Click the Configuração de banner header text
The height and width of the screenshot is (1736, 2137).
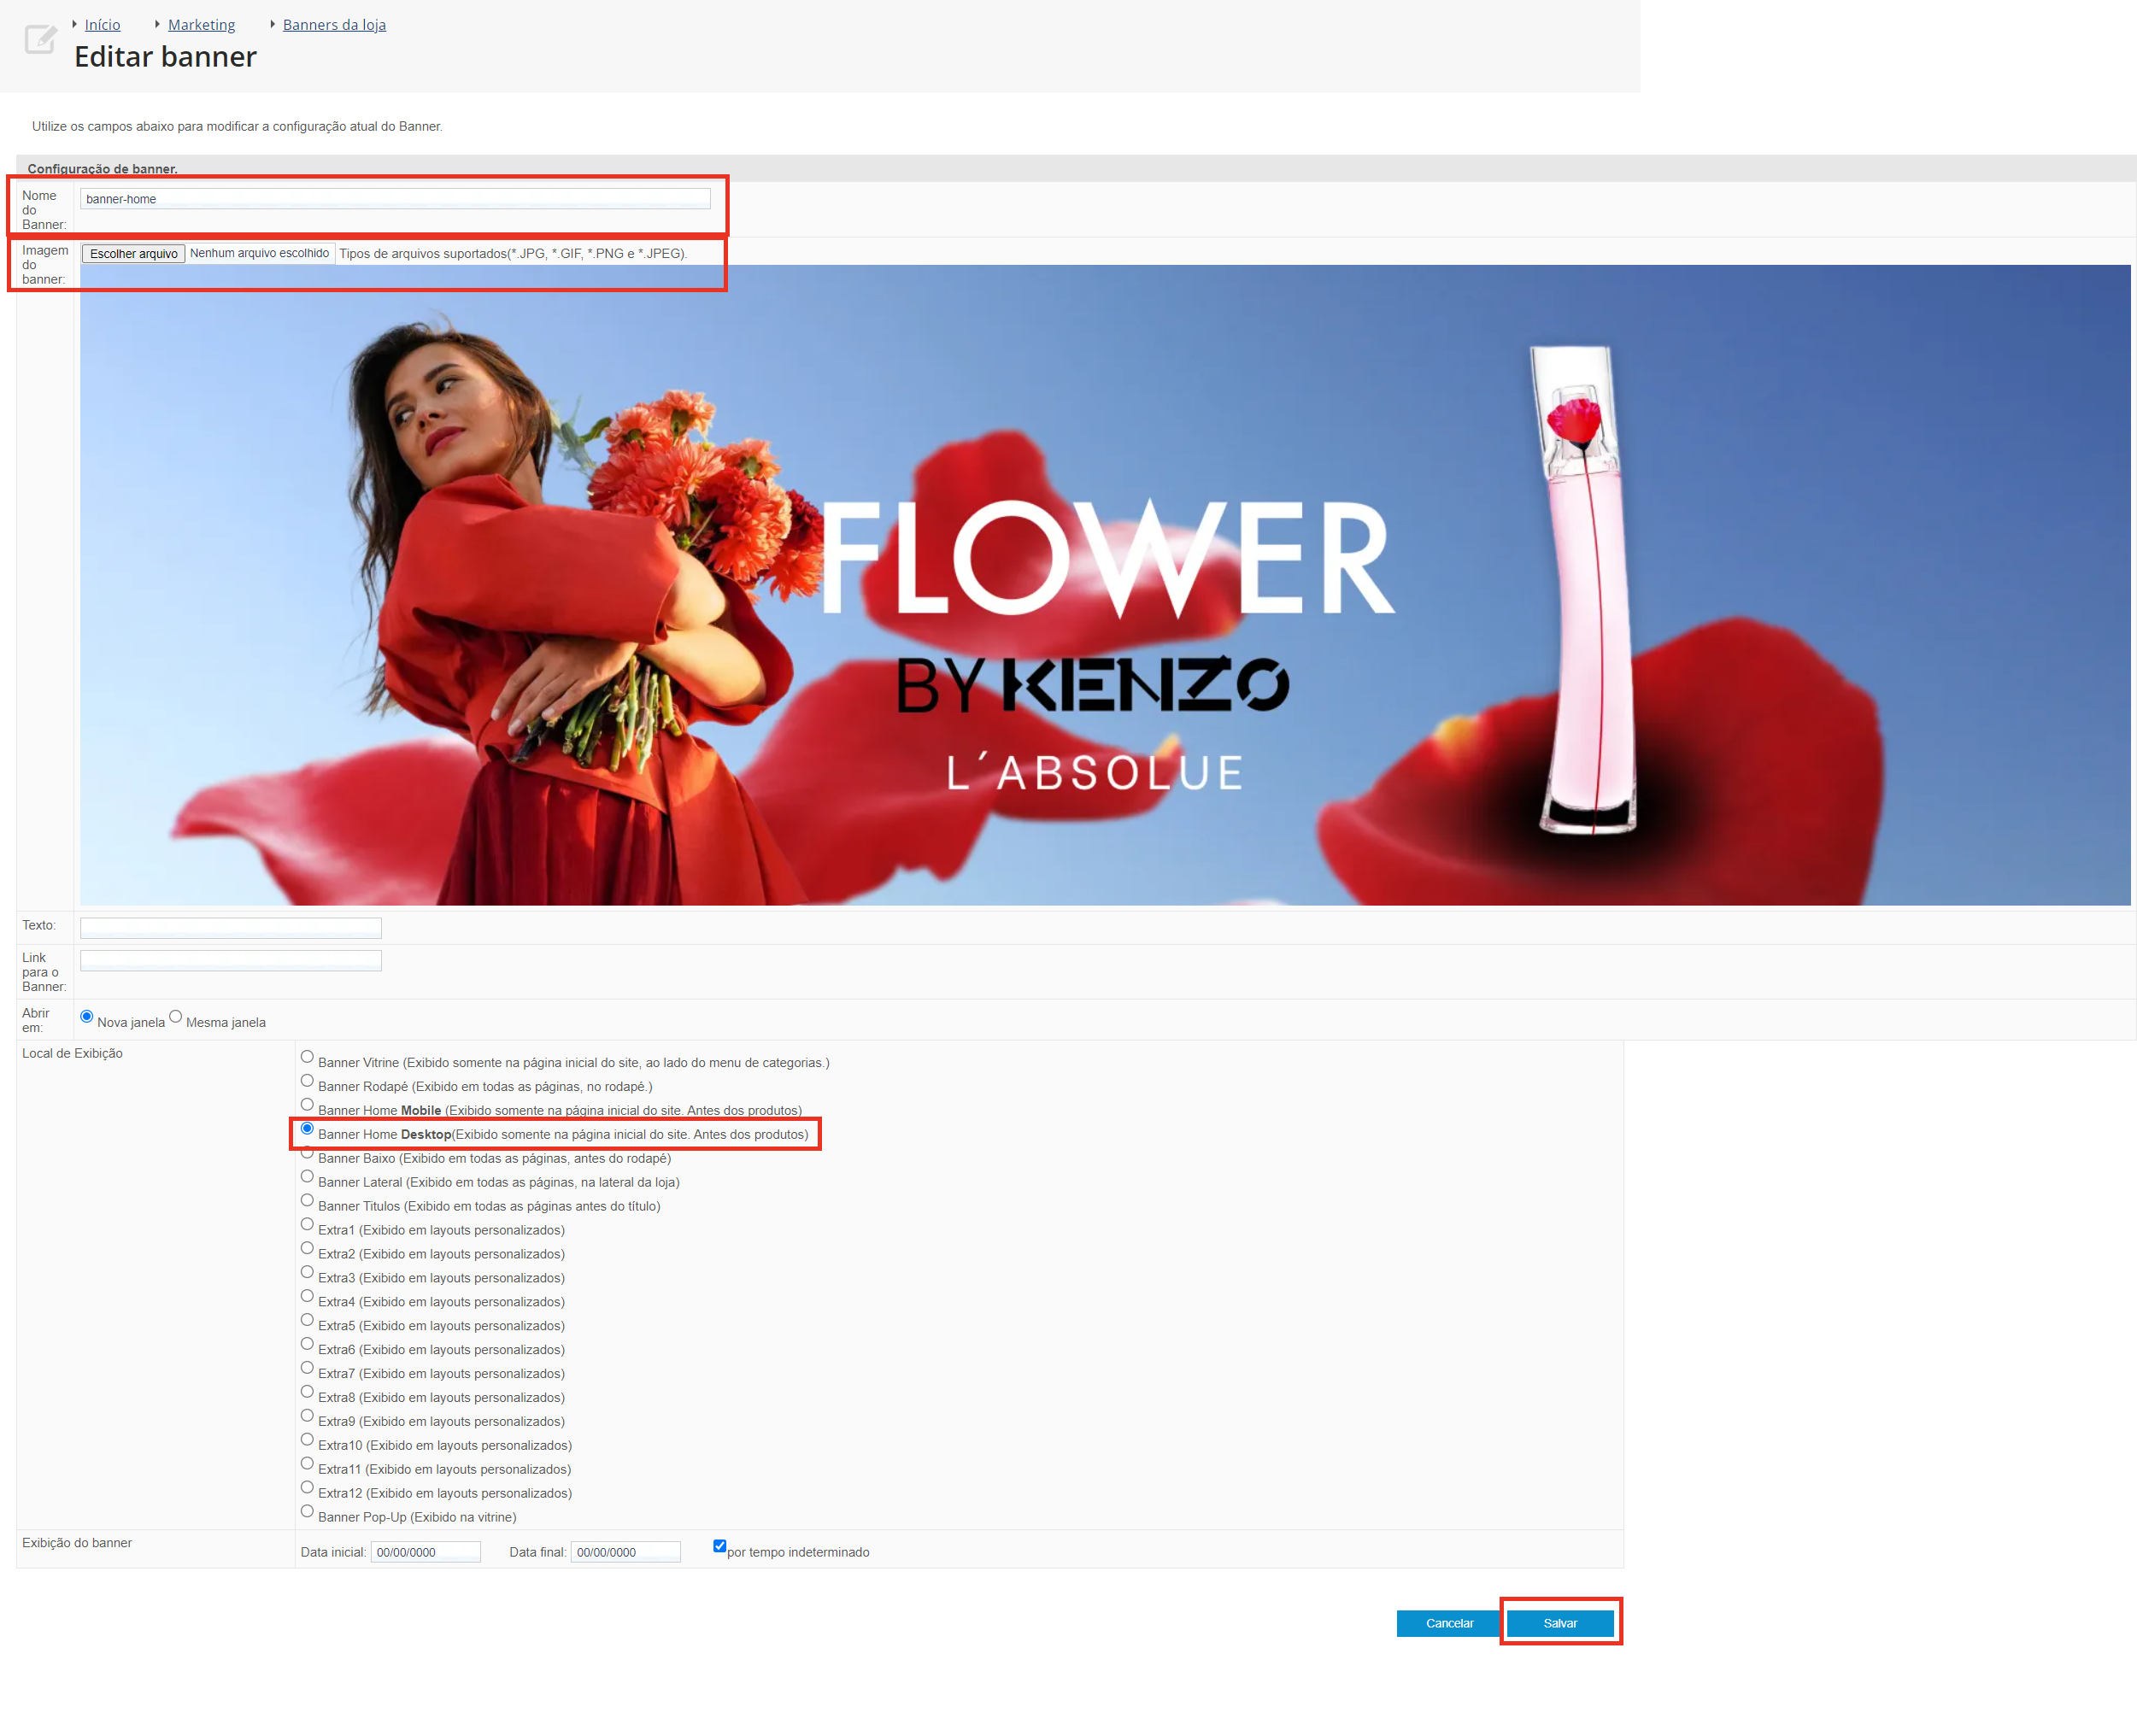102,169
